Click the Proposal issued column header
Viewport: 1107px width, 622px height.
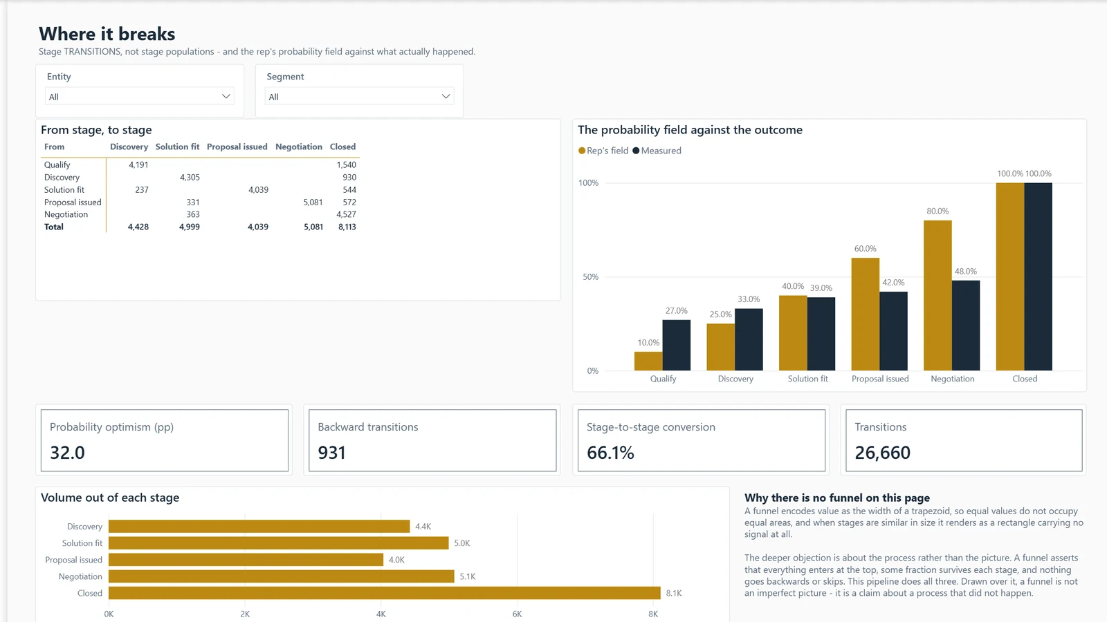pyautogui.click(x=237, y=147)
